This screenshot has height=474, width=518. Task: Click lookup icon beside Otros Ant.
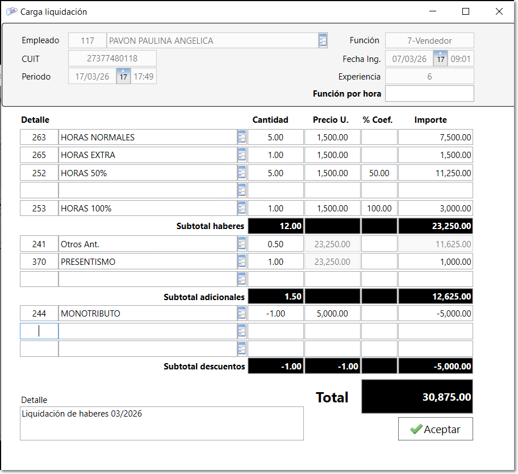click(241, 244)
